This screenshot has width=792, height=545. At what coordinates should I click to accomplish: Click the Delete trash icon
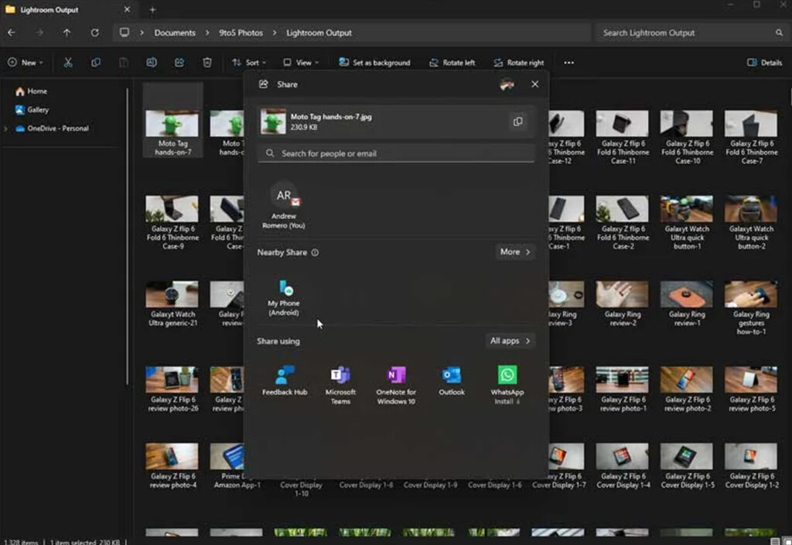[x=207, y=63]
